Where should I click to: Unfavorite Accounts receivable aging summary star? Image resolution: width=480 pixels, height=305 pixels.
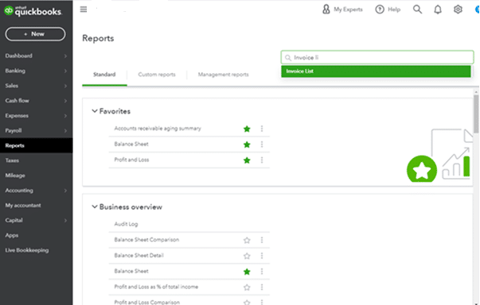click(x=247, y=129)
